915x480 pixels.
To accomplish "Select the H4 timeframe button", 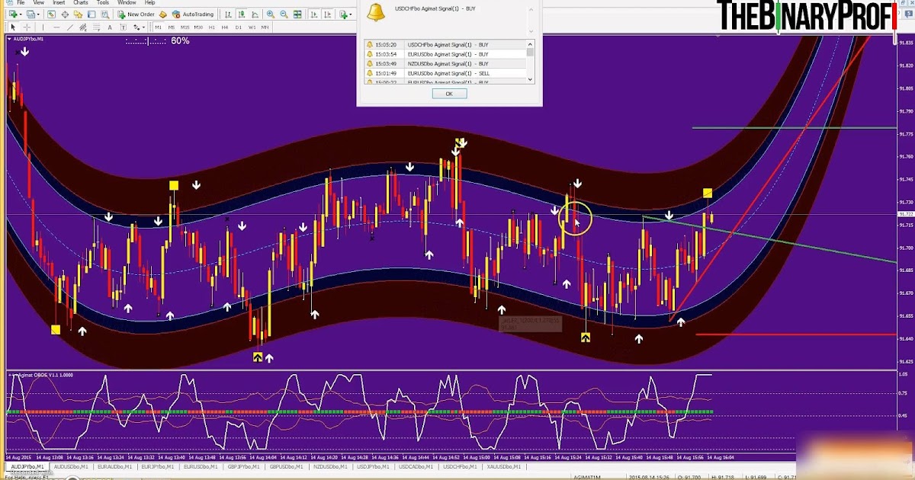I will (225, 27).
